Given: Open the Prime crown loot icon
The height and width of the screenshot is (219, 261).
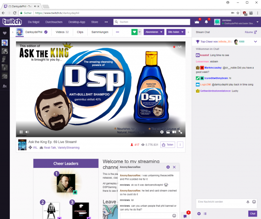Looking at the screenshot, I should tap(197, 22).
